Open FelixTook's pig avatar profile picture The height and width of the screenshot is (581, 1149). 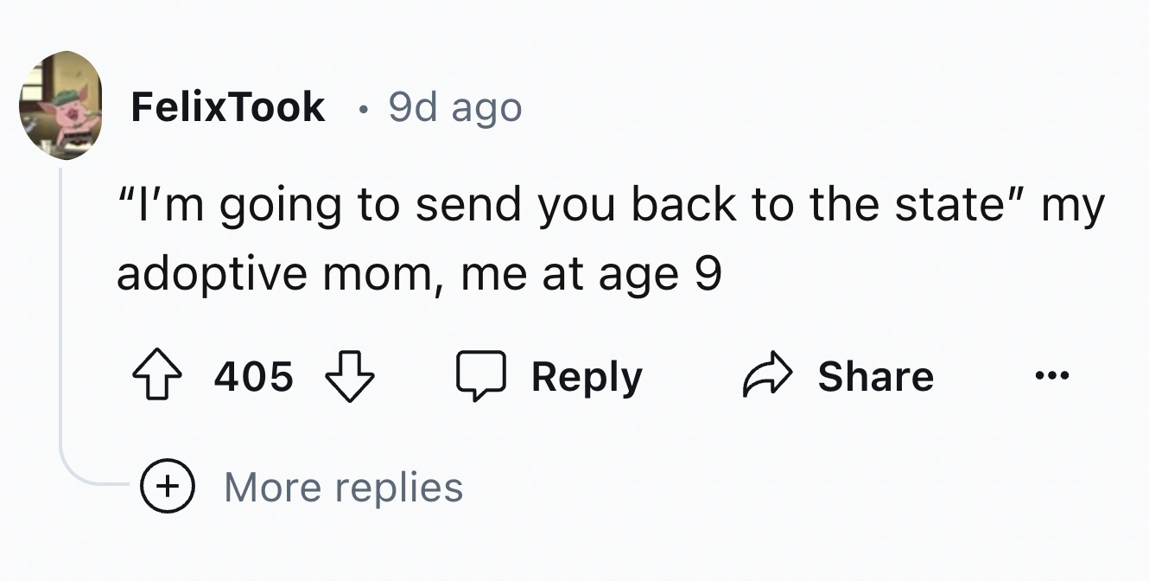pos(60,105)
